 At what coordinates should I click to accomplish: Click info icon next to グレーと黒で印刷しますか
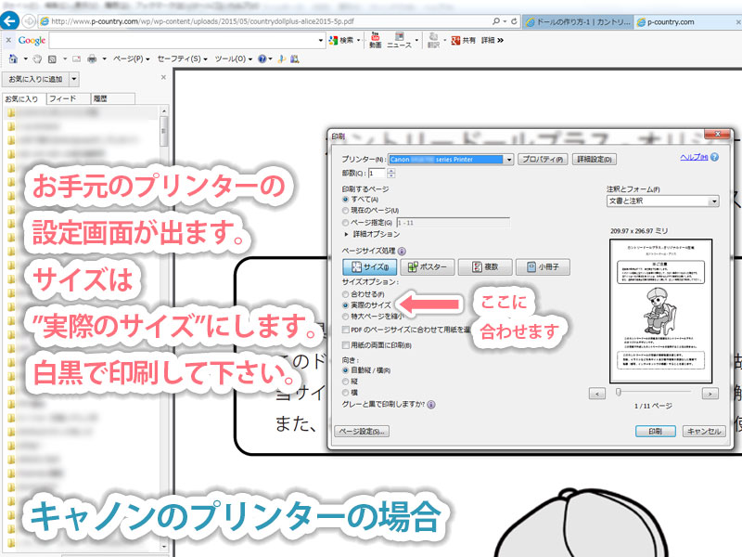click(431, 405)
